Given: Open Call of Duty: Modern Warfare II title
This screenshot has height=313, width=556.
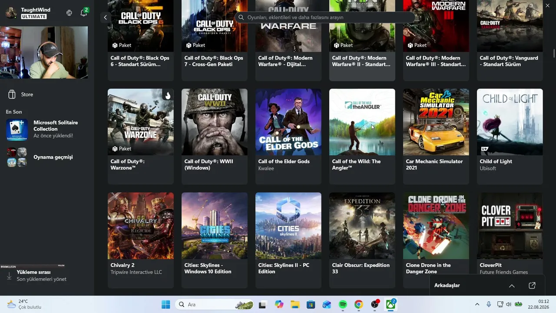Looking at the screenshot, I should 361,61.
